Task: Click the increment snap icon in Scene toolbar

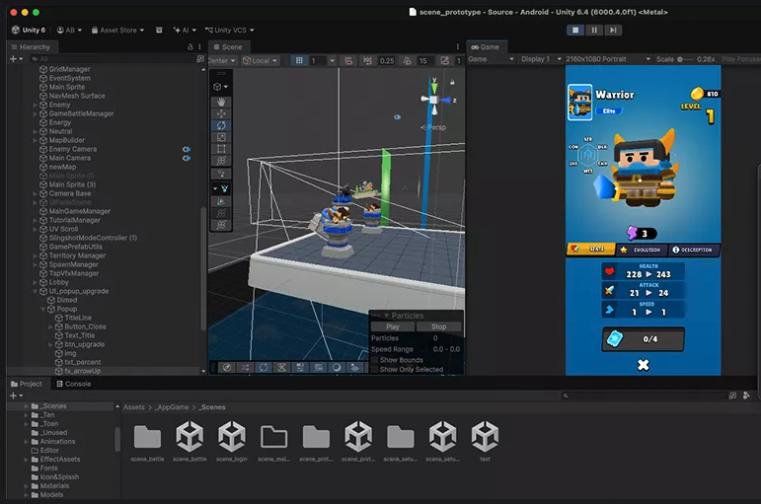Action: [x=348, y=60]
